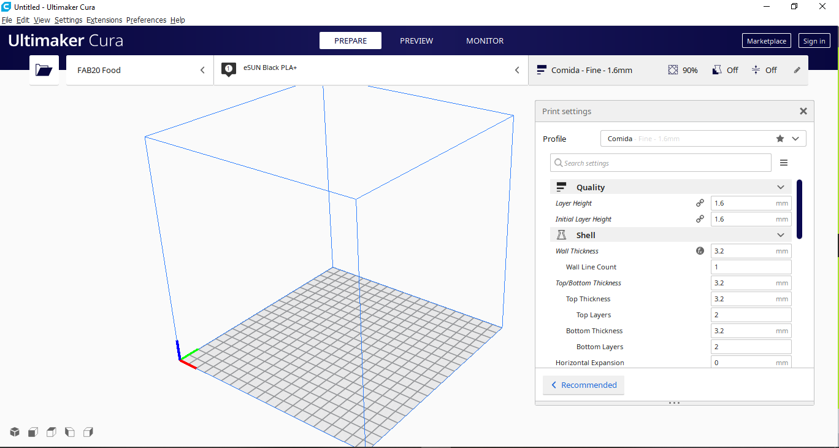The width and height of the screenshot is (839, 448).
Task: Click the Initial Layer Height value field
Action: [751, 219]
